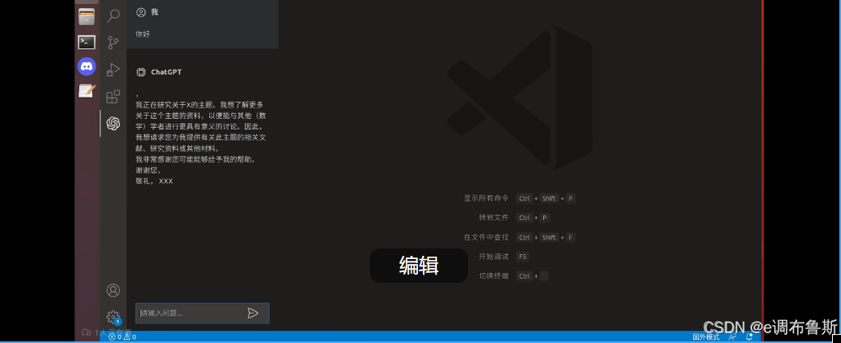
Task: Click the 编辑 overlay label
Action: pos(419,266)
